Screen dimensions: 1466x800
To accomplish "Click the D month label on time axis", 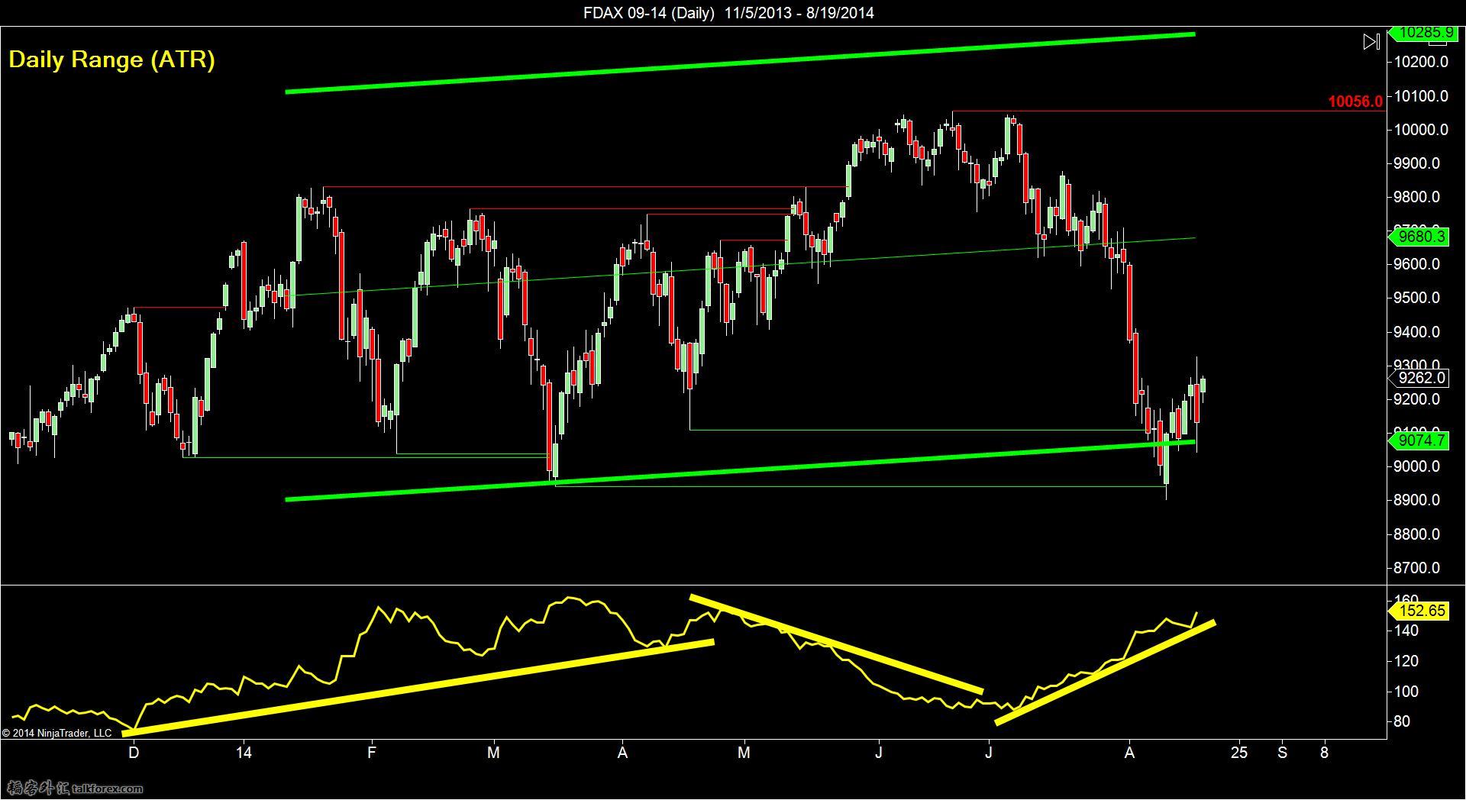I will point(134,753).
